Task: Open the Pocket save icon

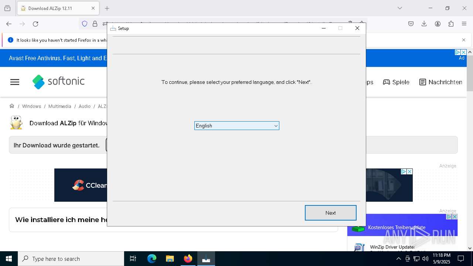Action: (411, 24)
